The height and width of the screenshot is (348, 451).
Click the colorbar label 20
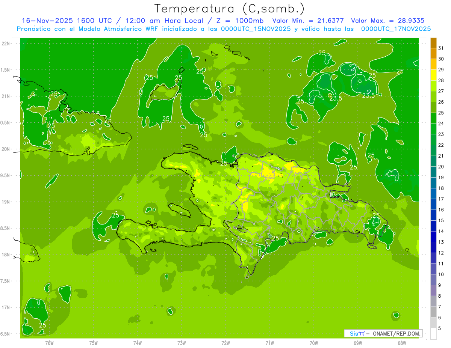pyautogui.click(x=441, y=167)
